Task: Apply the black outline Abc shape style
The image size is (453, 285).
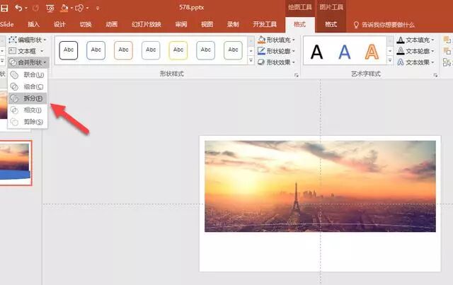Action: coord(69,50)
